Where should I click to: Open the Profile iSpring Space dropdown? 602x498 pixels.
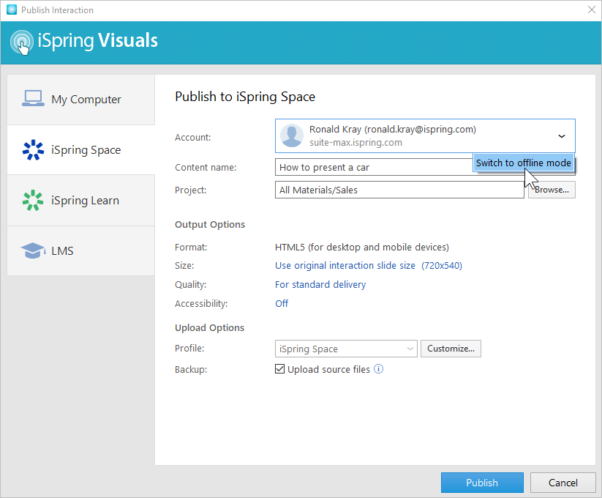click(x=346, y=349)
